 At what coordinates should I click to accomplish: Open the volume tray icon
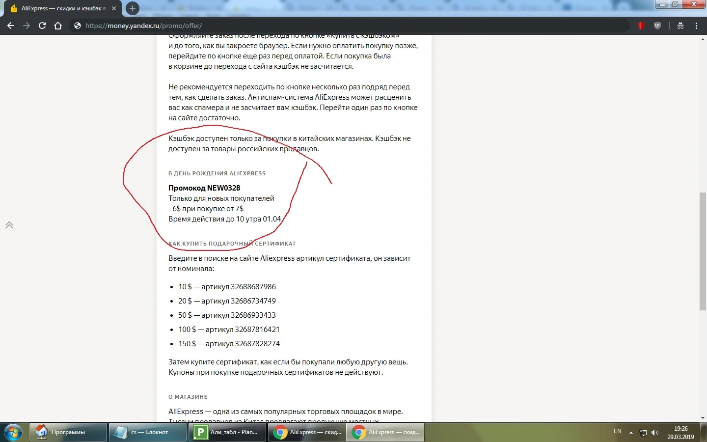tap(655, 433)
